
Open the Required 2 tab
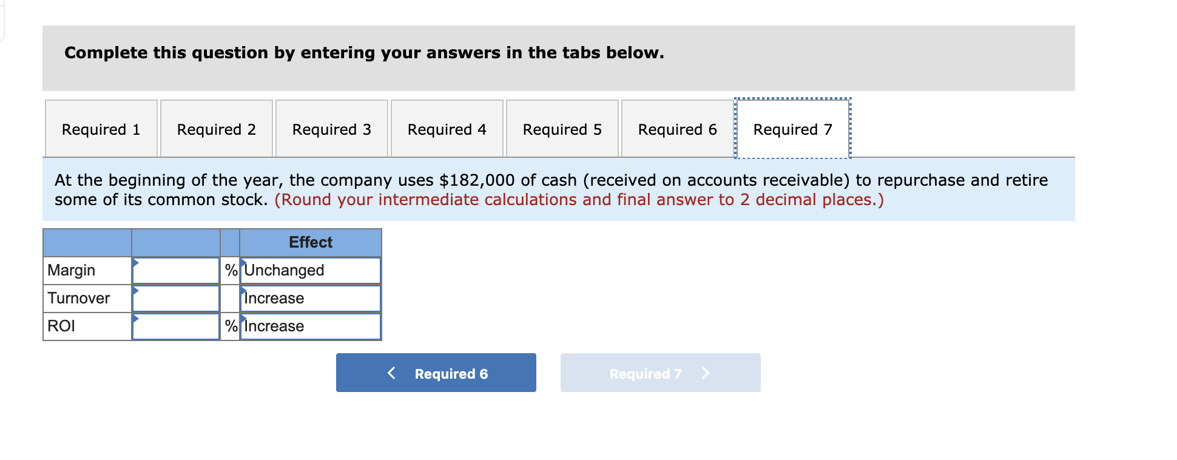pyautogui.click(x=216, y=129)
